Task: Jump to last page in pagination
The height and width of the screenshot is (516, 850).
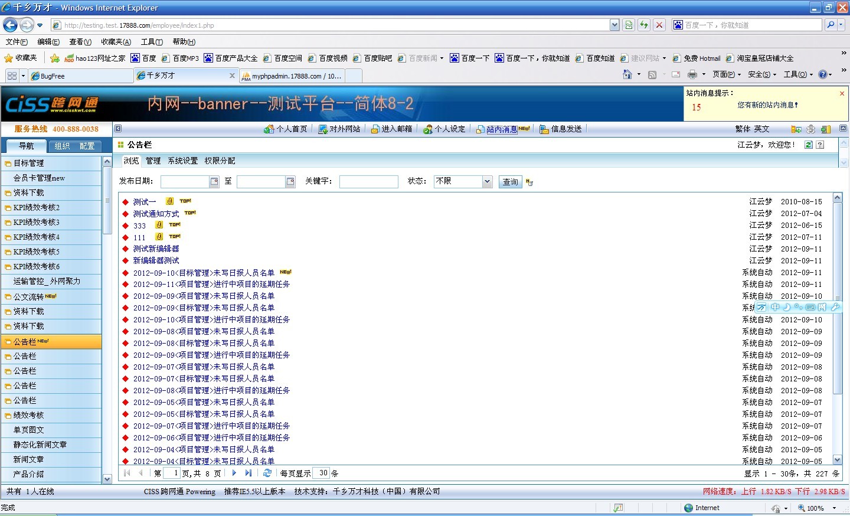Action: 249,473
